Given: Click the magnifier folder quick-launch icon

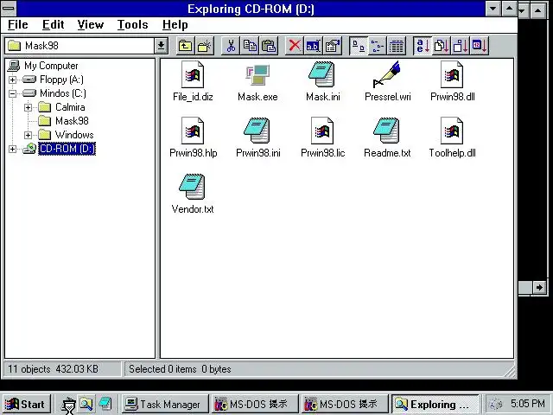Looking at the screenshot, I should pyautogui.click(x=86, y=404).
